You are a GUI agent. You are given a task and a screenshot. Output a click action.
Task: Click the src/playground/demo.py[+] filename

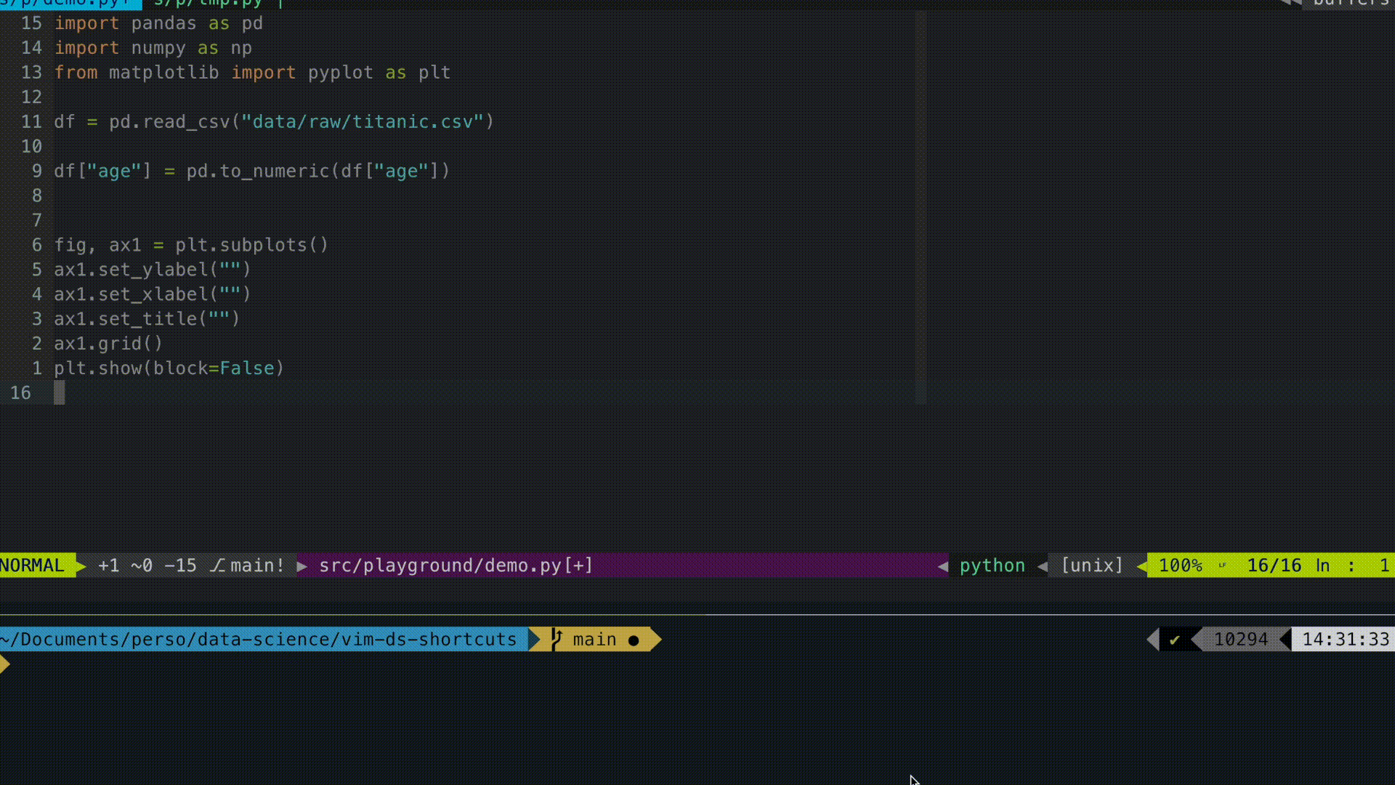[x=456, y=565]
